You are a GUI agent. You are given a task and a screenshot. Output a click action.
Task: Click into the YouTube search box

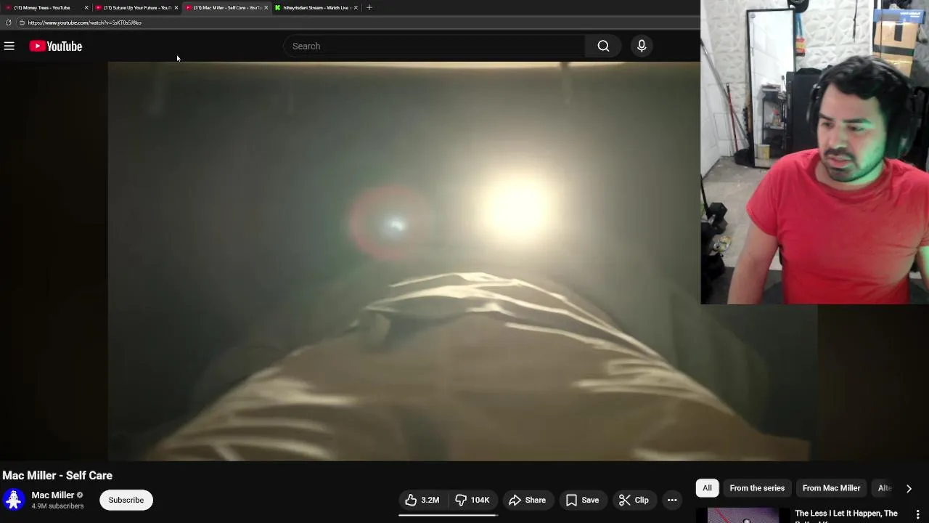click(x=434, y=46)
